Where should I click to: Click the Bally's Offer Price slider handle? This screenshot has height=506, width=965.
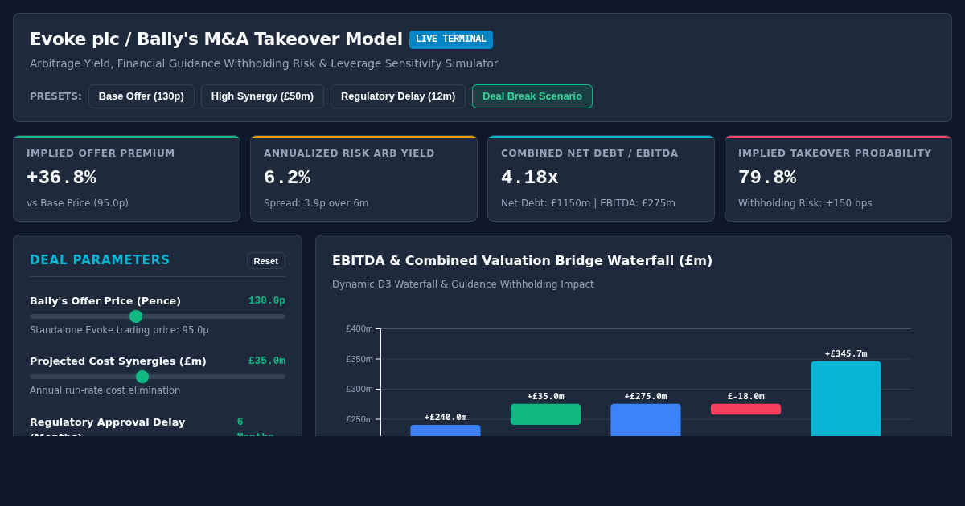pyautogui.click(x=136, y=316)
